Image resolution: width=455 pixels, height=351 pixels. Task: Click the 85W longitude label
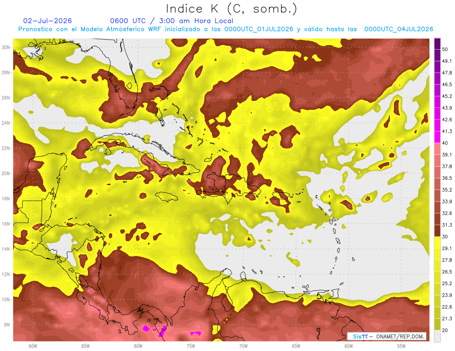[85, 346]
